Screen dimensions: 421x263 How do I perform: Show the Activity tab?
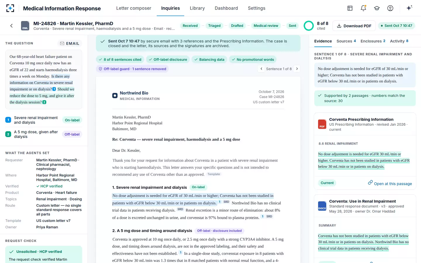399,41
